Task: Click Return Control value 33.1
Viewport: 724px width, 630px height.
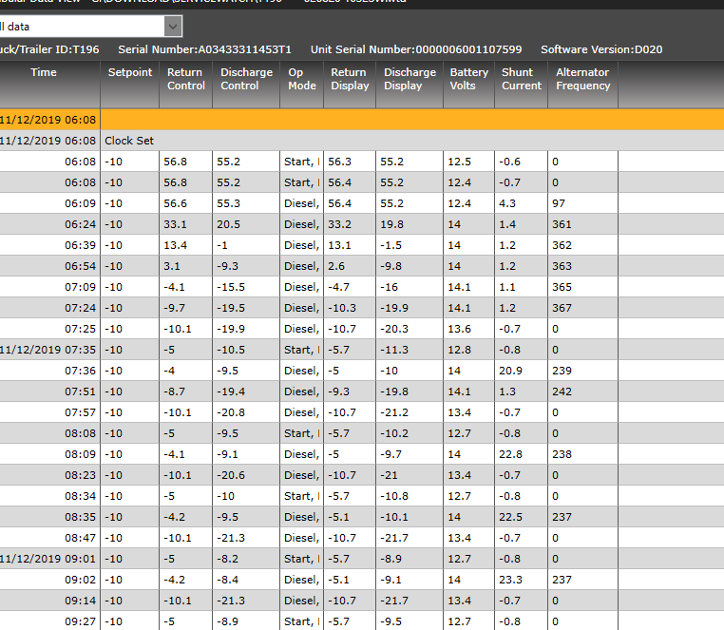Action: click(x=175, y=224)
